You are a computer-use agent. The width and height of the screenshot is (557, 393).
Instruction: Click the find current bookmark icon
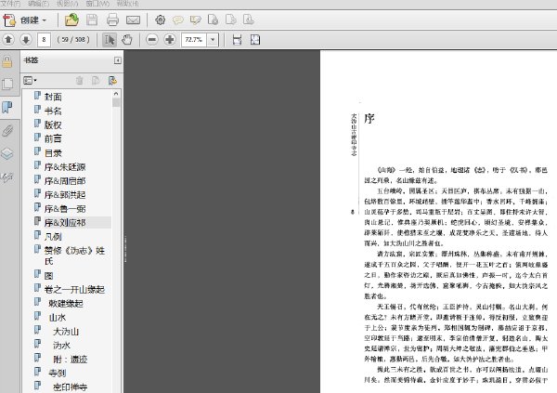pos(112,81)
